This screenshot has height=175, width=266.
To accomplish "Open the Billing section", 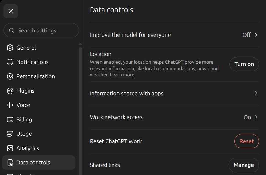I will pos(39,120).
